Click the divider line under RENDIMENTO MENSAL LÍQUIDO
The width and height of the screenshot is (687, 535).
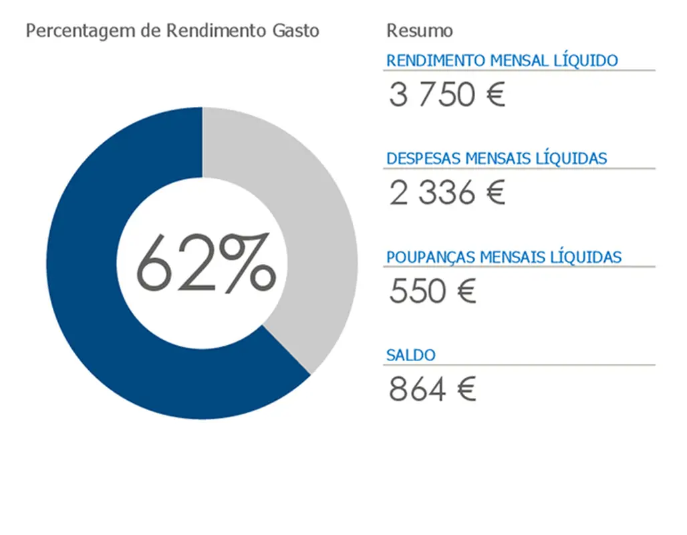[519, 70]
